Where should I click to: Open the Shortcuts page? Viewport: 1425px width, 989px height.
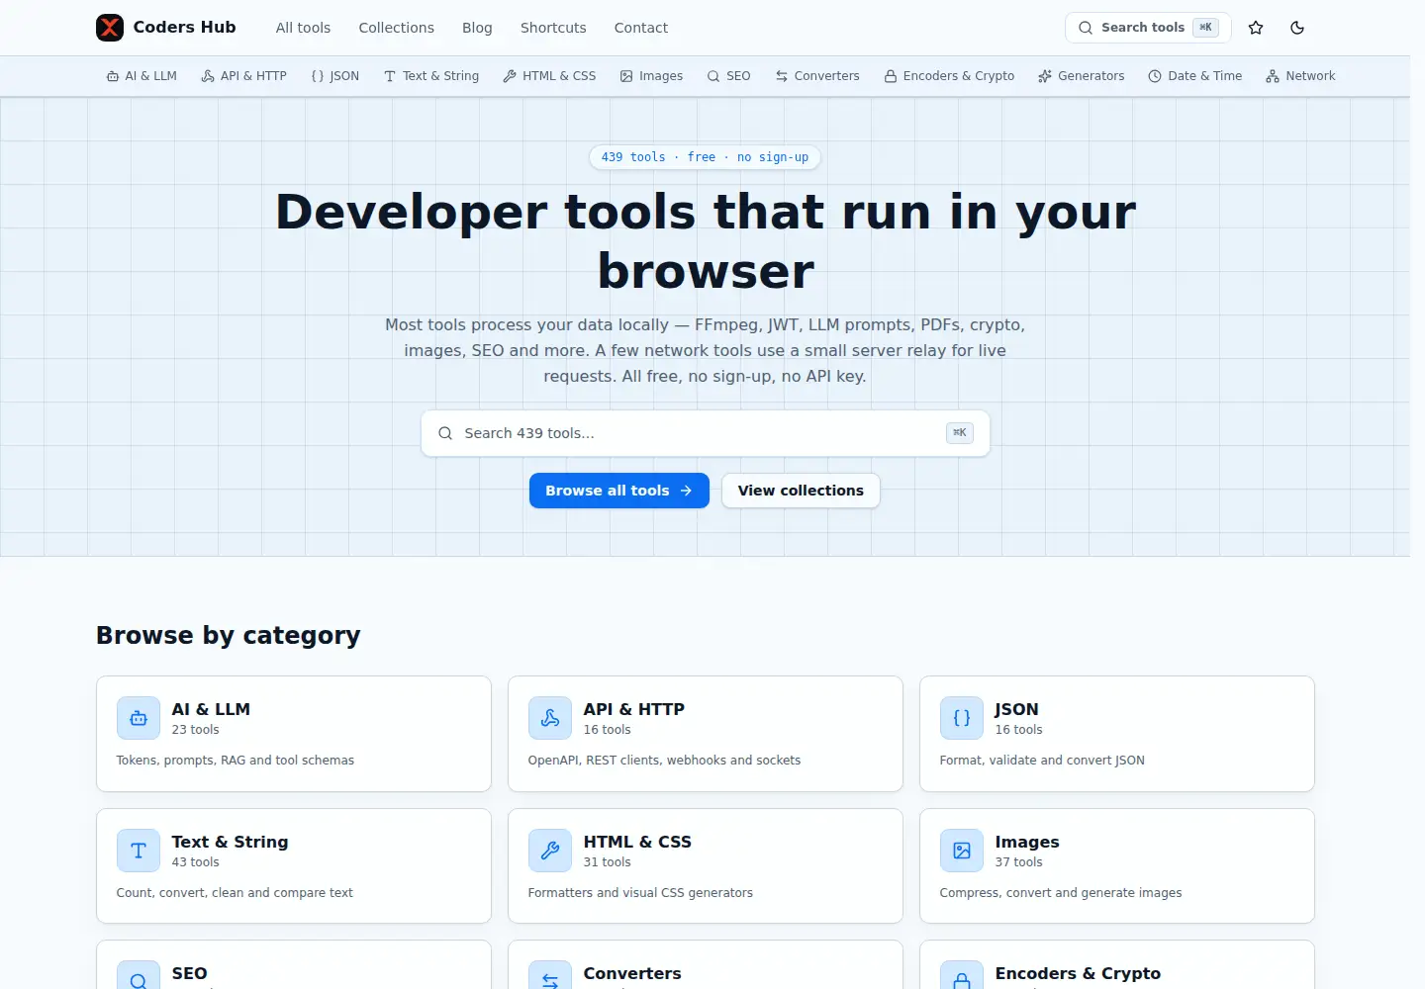tap(553, 28)
